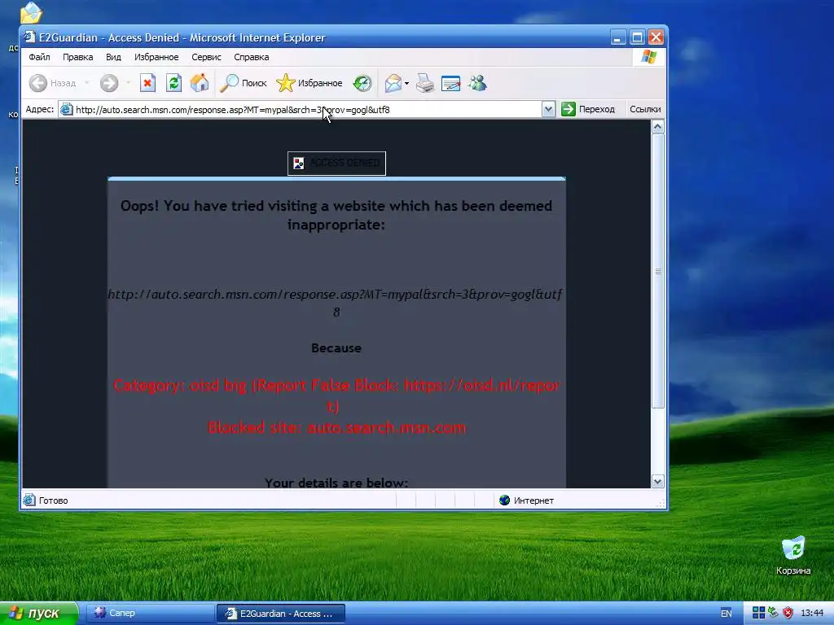Viewport: 834px width, 625px height.
Task: Click the Ссылки links toolbar label
Action: pyautogui.click(x=645, y=109)
